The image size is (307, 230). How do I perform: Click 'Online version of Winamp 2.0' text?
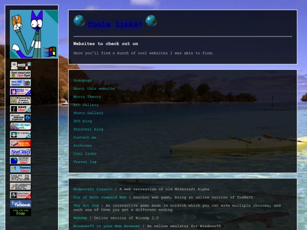pyautogui.click(x=126, y=218)
